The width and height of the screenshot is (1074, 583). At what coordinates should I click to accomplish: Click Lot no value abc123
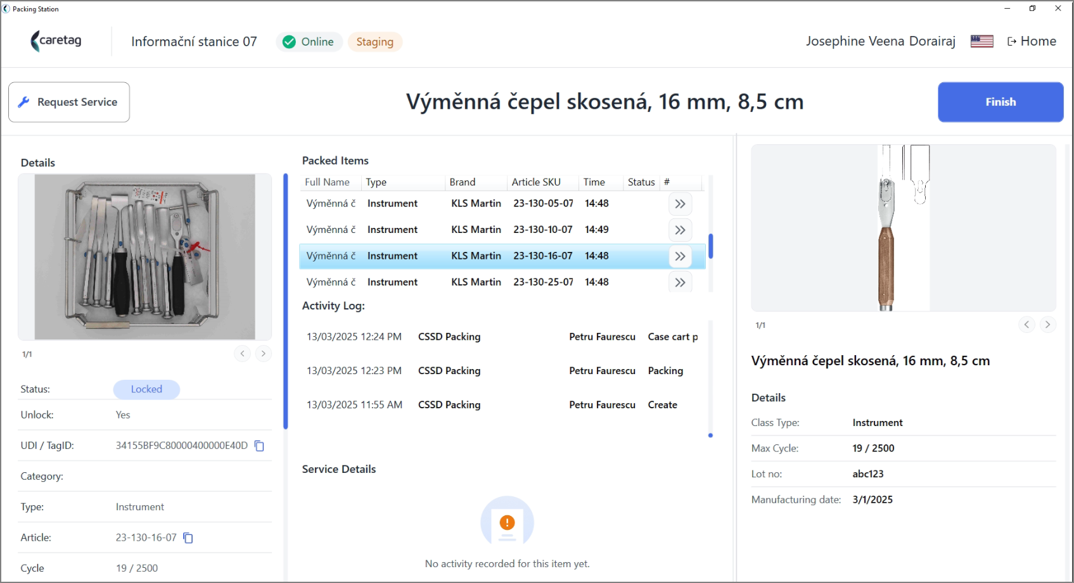coord(868,474)
